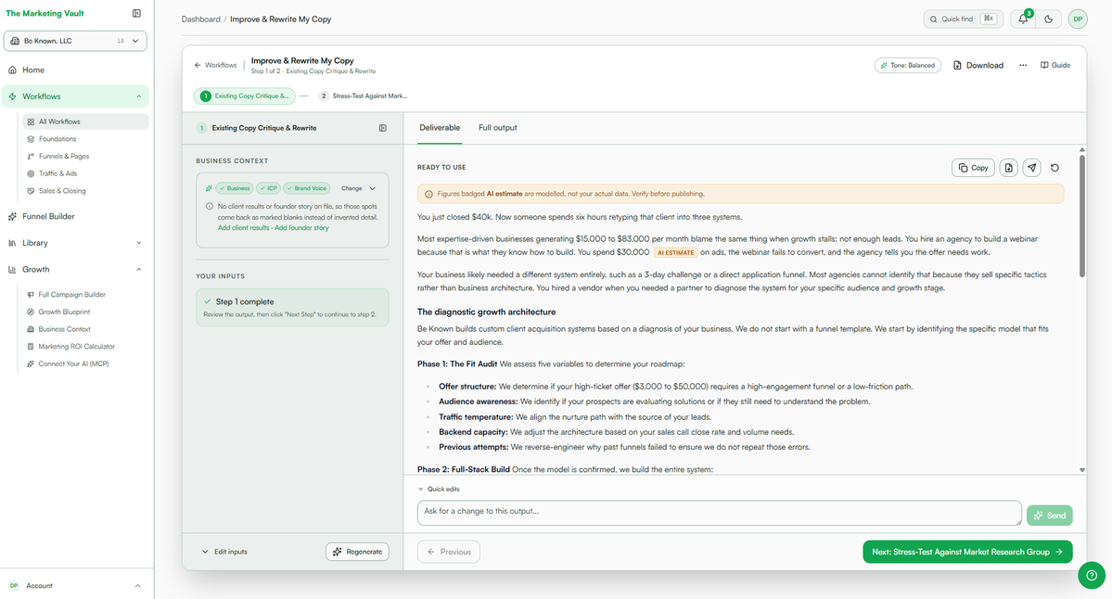Open the notifications bell
The image size is (1112, 599).
(1023, 19)
